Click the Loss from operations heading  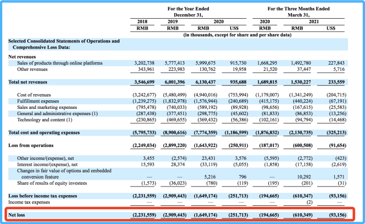point(31,145)
